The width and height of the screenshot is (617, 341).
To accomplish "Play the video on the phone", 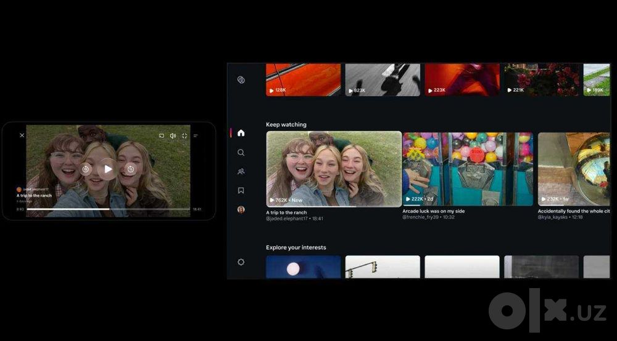I will (108, 169).
